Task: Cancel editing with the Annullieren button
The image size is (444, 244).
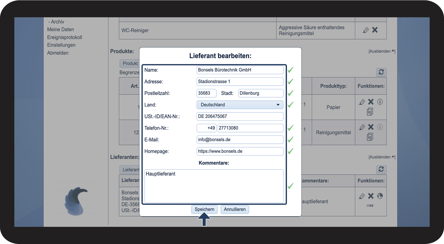Action: coord(235,209)
